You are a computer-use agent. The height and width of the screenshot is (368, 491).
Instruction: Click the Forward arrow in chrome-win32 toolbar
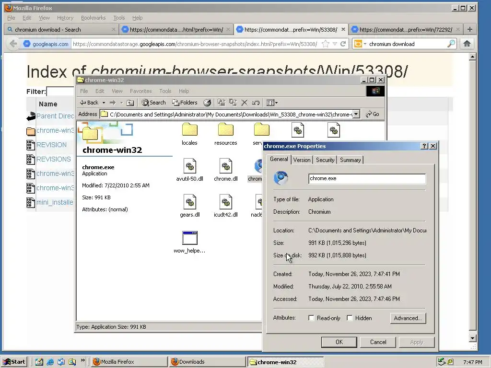(x=113, y=103)
